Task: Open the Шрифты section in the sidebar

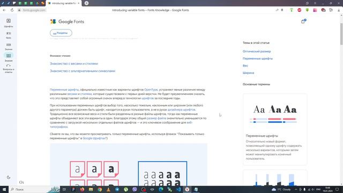Action: [9, 23]
